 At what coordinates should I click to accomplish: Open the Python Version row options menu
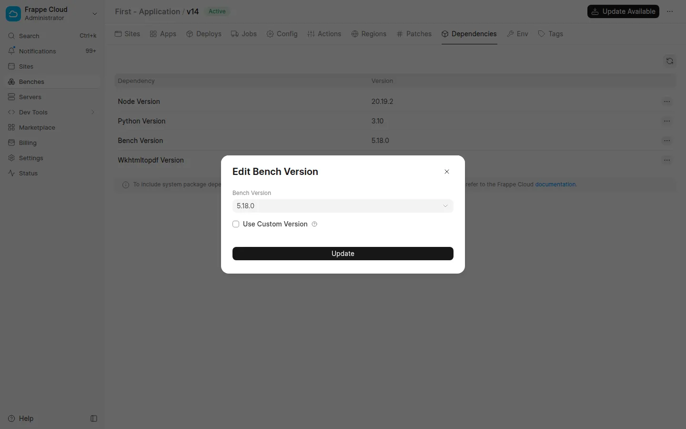pyautogui.click(x=667, y=121)
